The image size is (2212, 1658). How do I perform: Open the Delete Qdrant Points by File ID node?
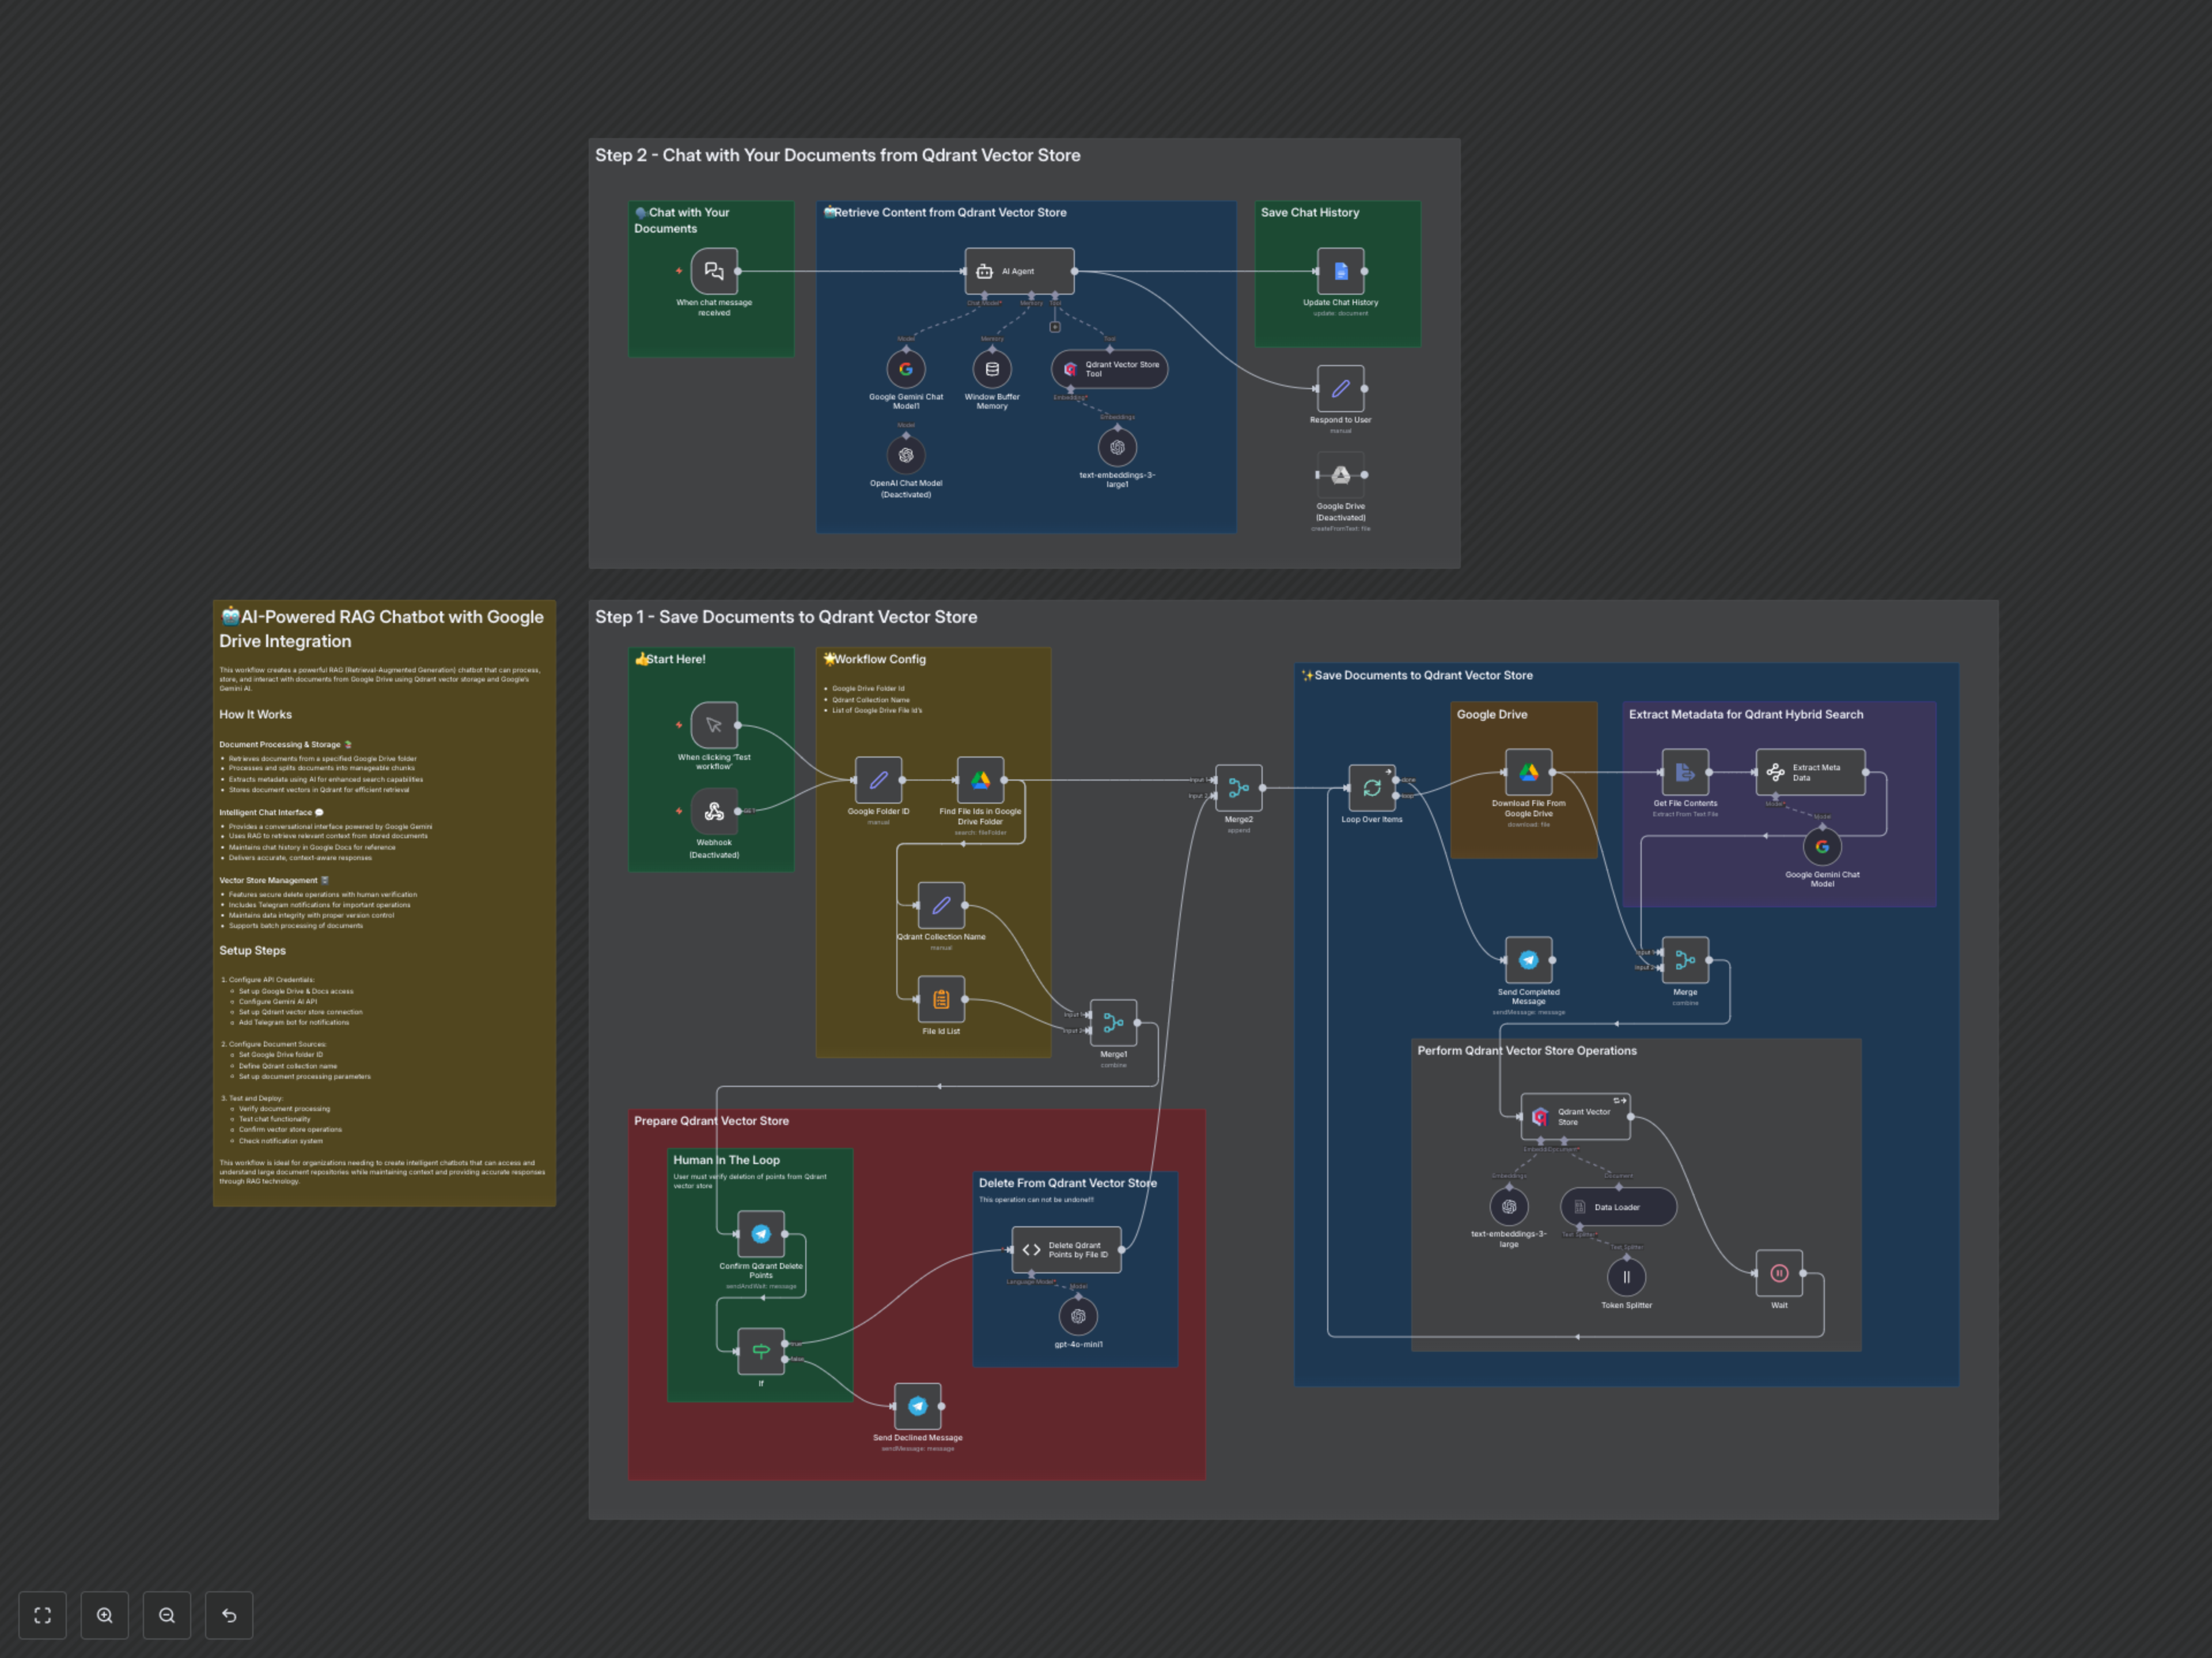1066,1249
